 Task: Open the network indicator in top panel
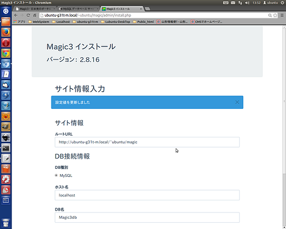pos(240,3)
